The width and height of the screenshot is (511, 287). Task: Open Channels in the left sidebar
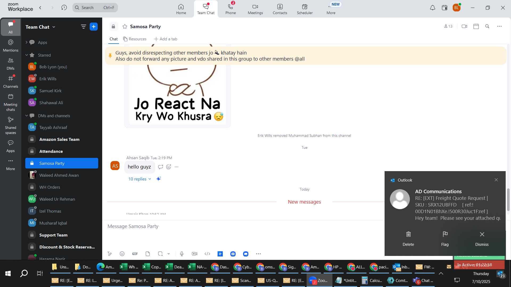point(11,82)
